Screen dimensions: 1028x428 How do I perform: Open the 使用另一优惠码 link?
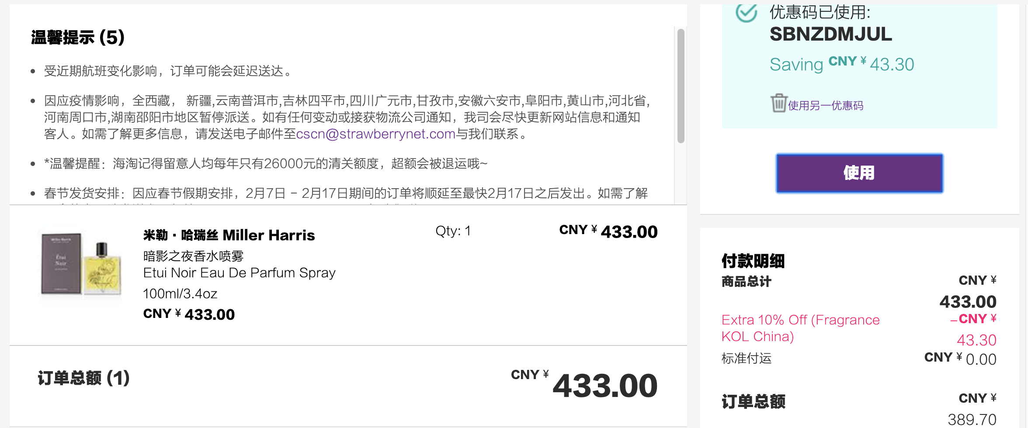click(825, 106)
